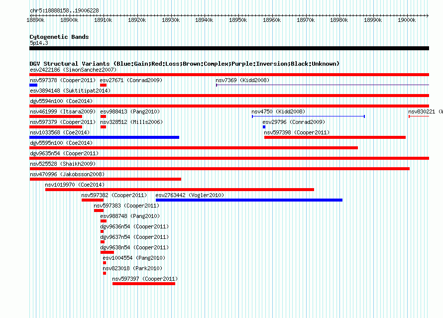Click the nsv597398 red loss bar
The image size is (443, 318).
click(335, 137)
